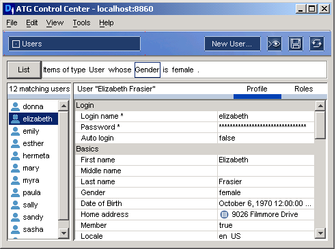Click the First name value 'Elizabeth'

[x=266, y=160]
